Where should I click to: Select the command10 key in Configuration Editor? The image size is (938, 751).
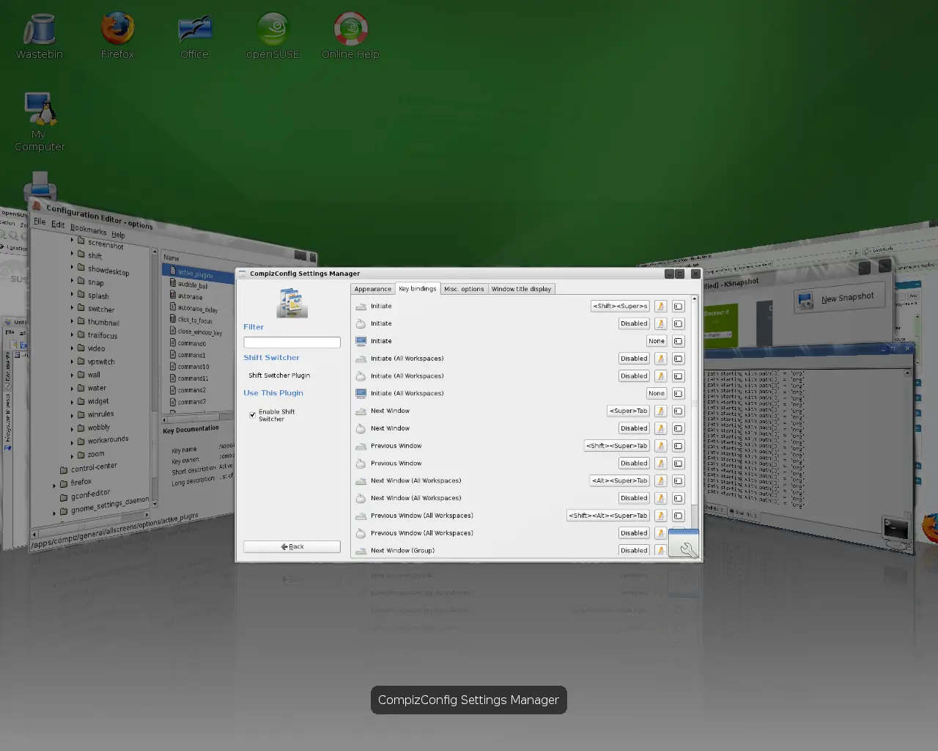click(193, 367)
